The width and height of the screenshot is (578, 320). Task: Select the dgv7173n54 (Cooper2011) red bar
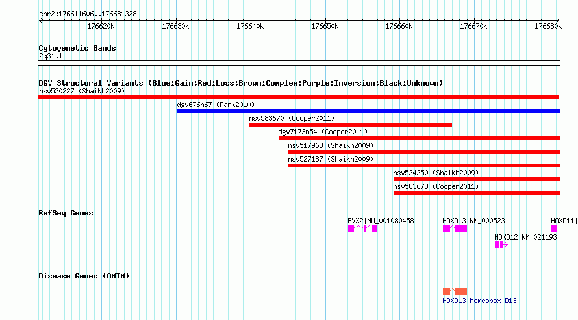[419, 138]
